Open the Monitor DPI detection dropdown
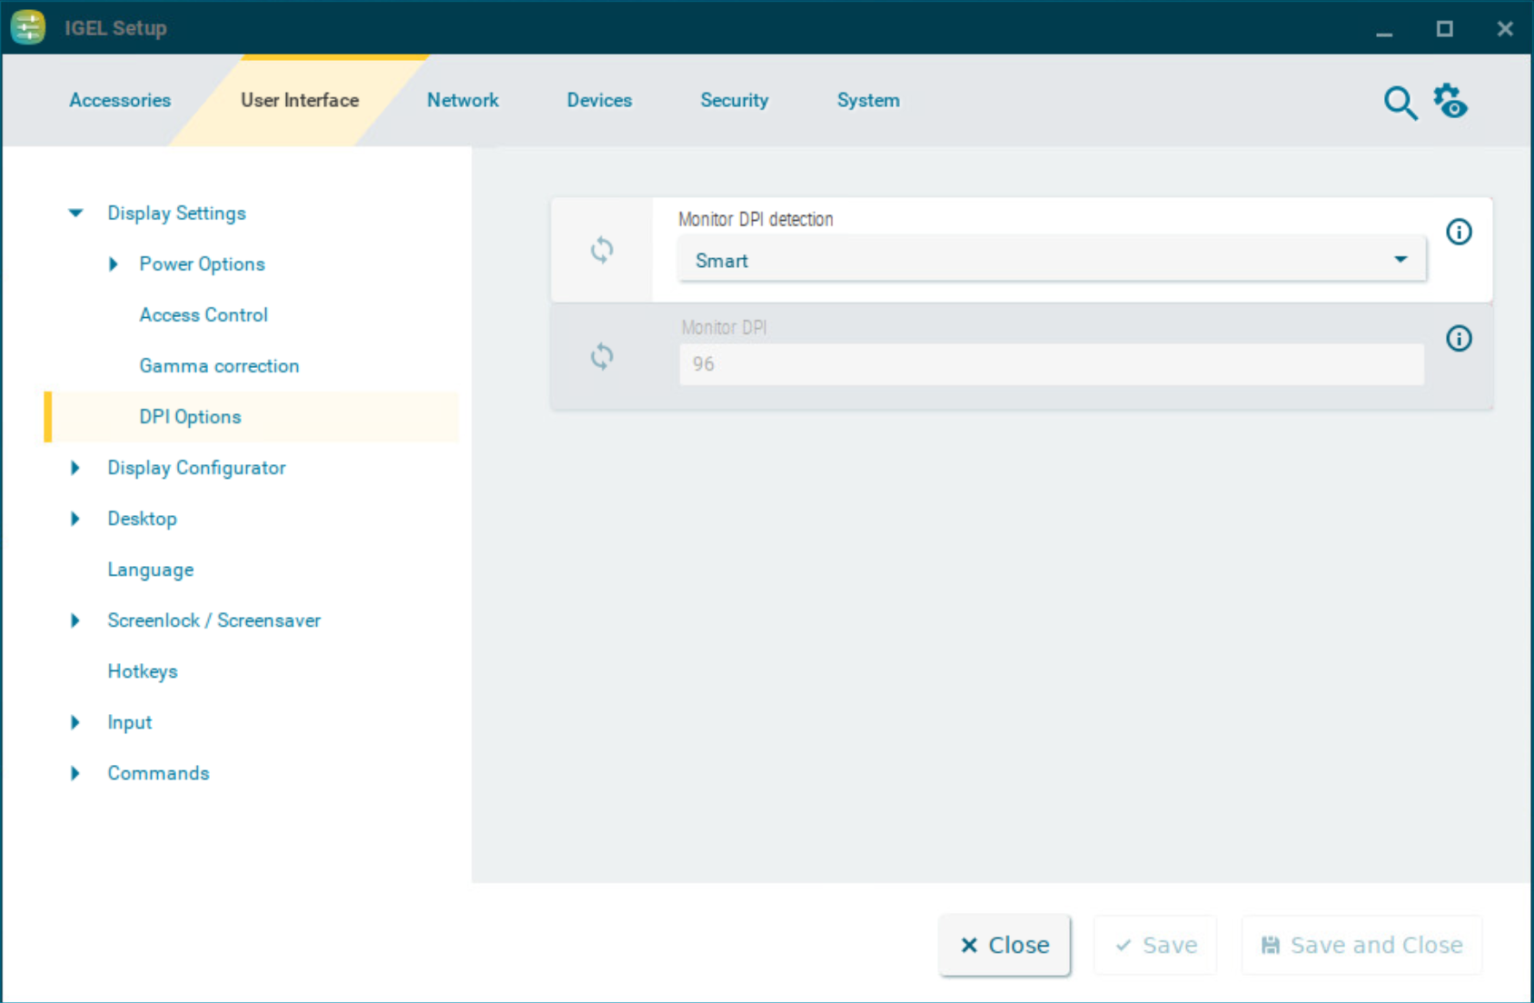 point(1051,261)
